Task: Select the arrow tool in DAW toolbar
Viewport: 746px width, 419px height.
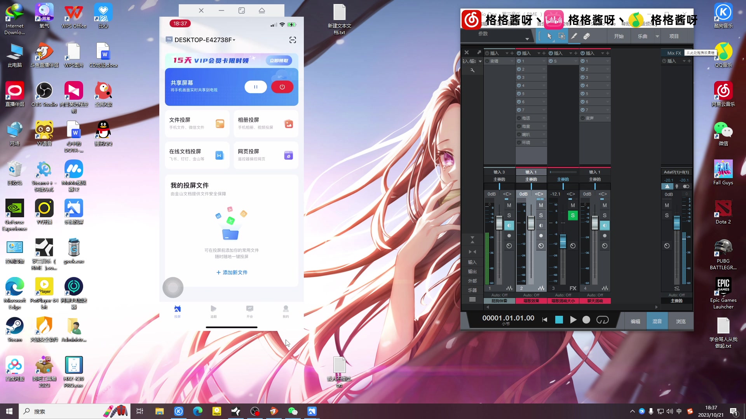Action: tap(549, 36)
